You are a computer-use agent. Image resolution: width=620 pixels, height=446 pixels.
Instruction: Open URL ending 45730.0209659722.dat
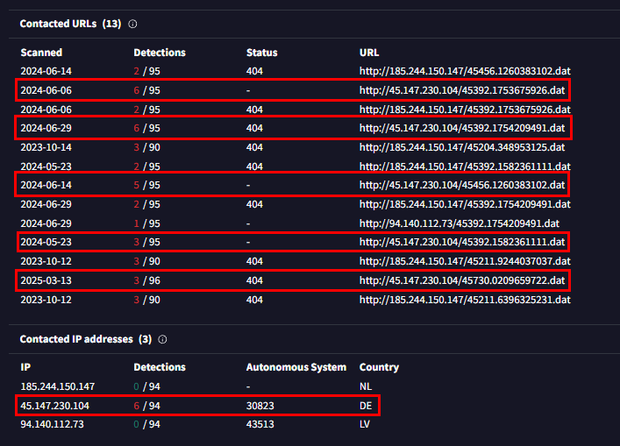pos(461,280)
